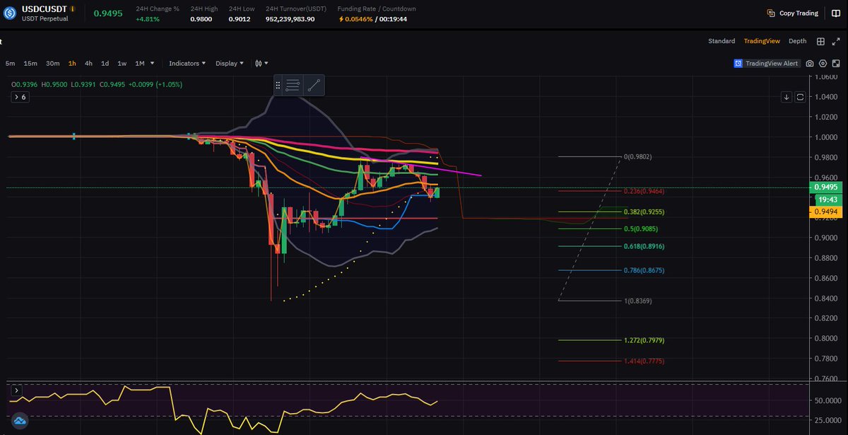
Task: Click the green last price label 0.9495
Action: coord(825,187)
